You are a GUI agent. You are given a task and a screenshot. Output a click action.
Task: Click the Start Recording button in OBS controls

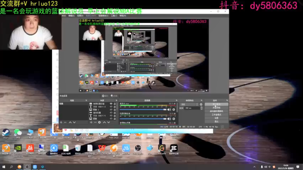tap(216, 108)
